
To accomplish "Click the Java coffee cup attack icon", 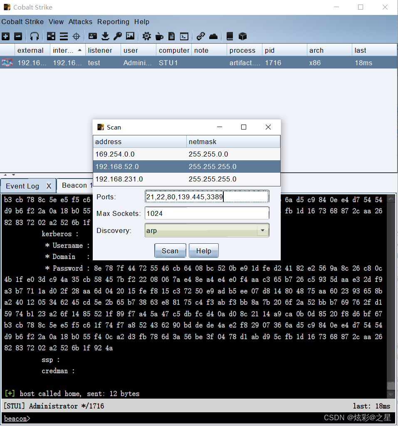I will point(159,36).
